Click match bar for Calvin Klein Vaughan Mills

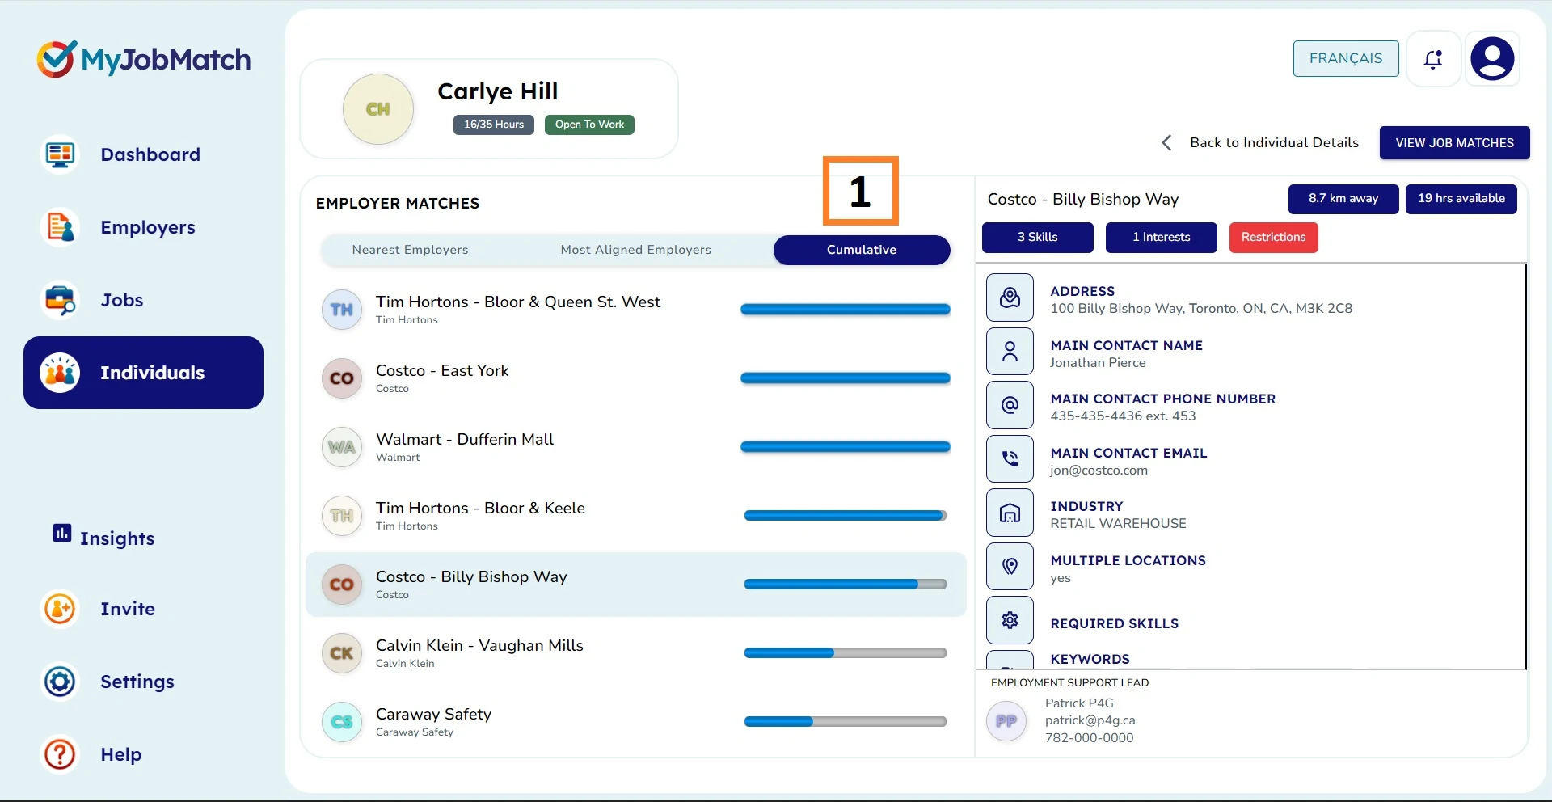pyautogui.click(x=846, y=653)
